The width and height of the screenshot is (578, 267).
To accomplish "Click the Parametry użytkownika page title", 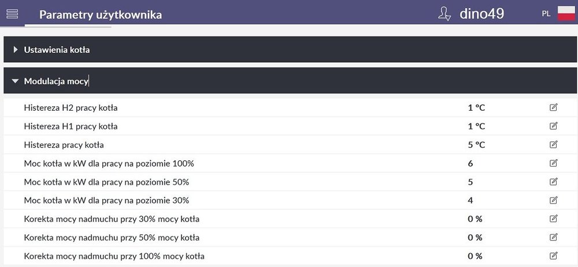I will 101,14.
